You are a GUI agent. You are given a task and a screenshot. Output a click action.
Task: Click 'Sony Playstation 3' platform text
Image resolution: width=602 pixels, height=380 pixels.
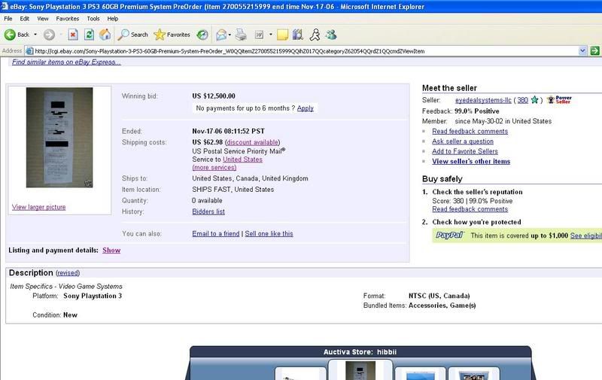93,296
